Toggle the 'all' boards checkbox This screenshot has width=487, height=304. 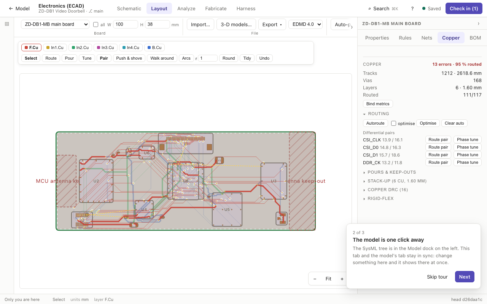click(96, 24)
